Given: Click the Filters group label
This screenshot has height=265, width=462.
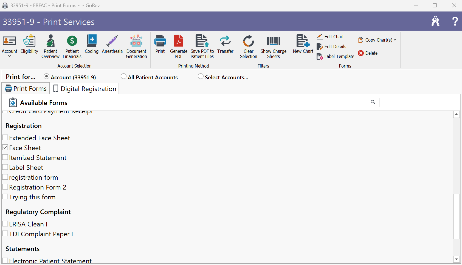Looking at the screenshot, I should tap(263, 66).
